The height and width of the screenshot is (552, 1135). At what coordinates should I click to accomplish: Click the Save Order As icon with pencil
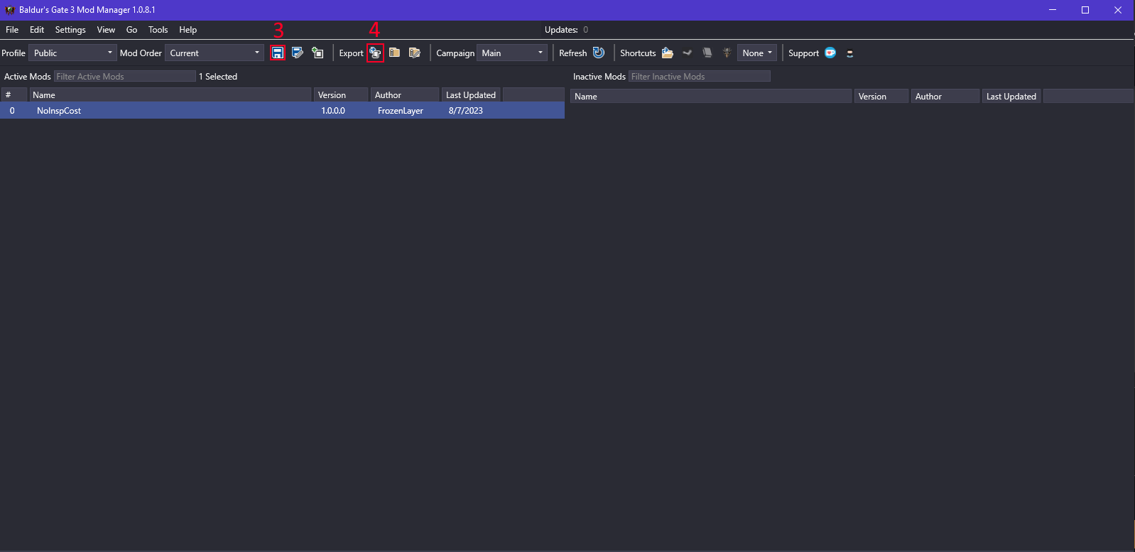pyautogui.click(x=298, y=53)
